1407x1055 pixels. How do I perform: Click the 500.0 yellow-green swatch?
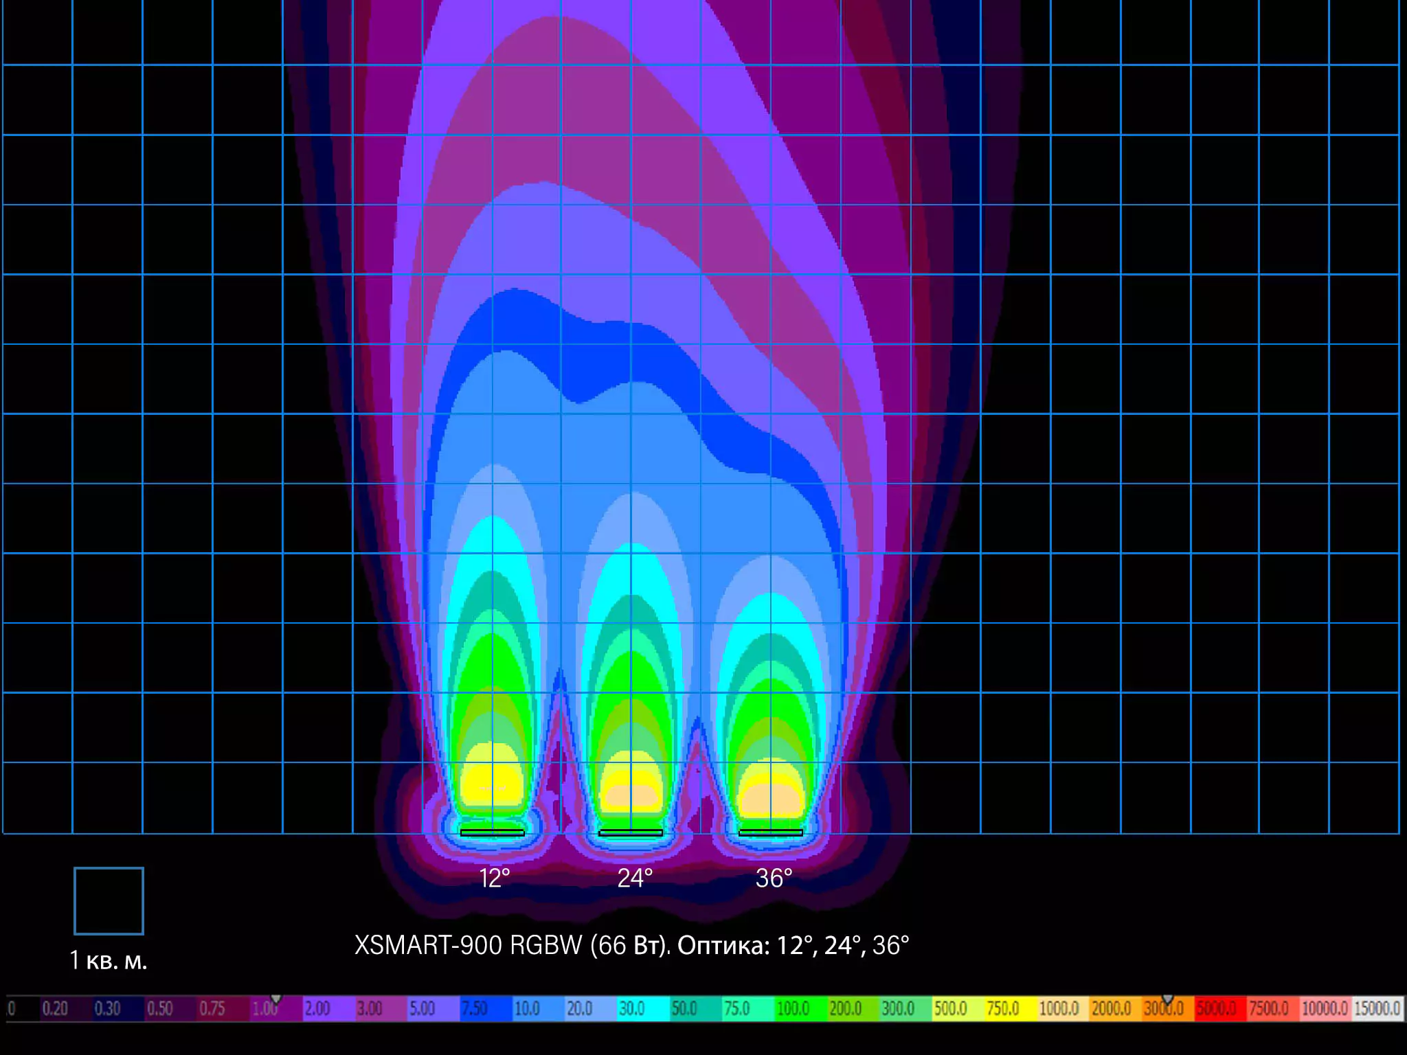958,1008
